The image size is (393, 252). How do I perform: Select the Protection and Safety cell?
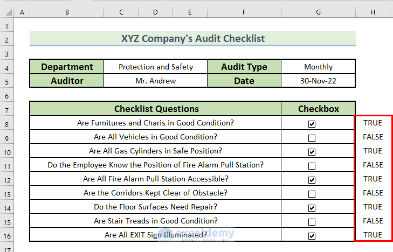pos(155,67)
